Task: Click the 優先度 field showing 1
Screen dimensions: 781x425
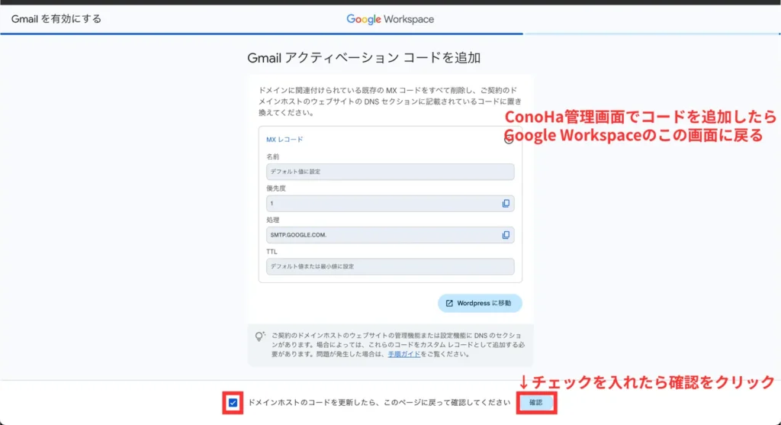Action: [x=381, y=204]
